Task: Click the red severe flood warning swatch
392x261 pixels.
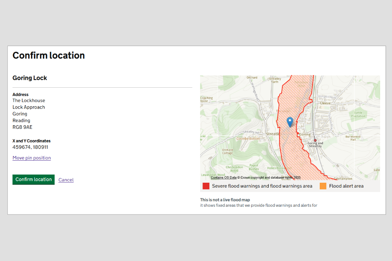Action: [206, 186]
